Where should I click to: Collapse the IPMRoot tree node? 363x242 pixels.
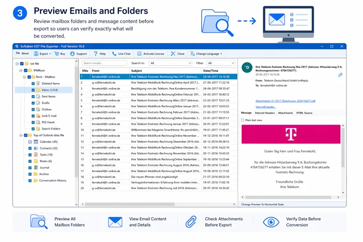coord(21,70)
